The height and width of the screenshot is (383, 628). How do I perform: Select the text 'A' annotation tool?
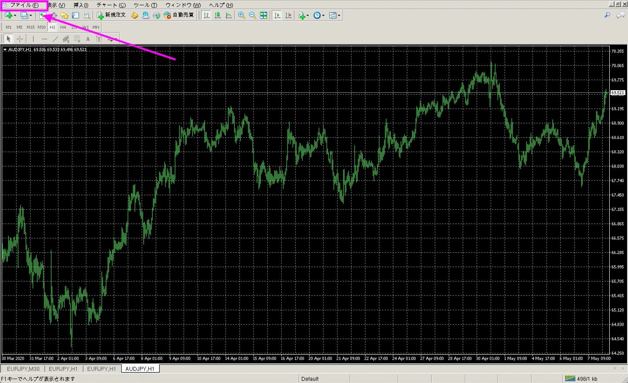pyautogui.click(x=88, y=39)
